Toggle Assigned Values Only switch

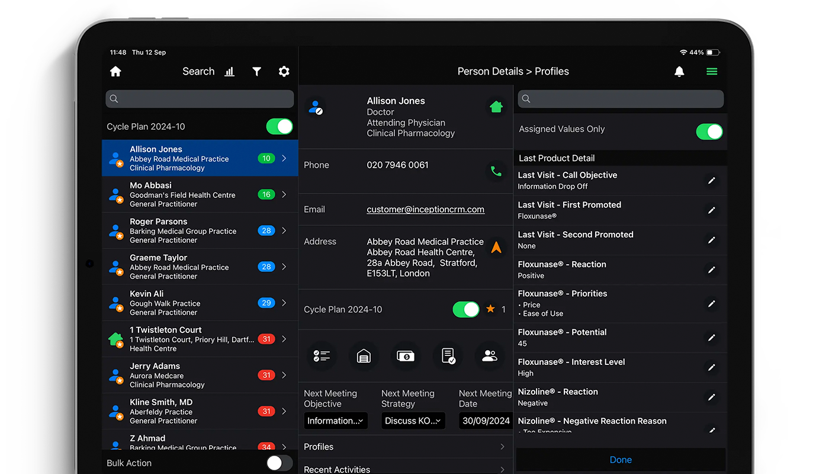tap(709, 132)
